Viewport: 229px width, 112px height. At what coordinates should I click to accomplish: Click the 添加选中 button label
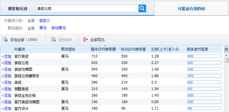[65, 40]
